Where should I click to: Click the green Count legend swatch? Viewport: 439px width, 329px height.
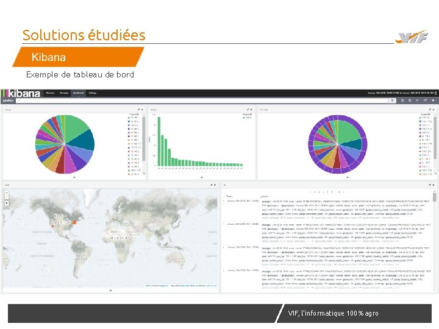click(x=243, y=118)
